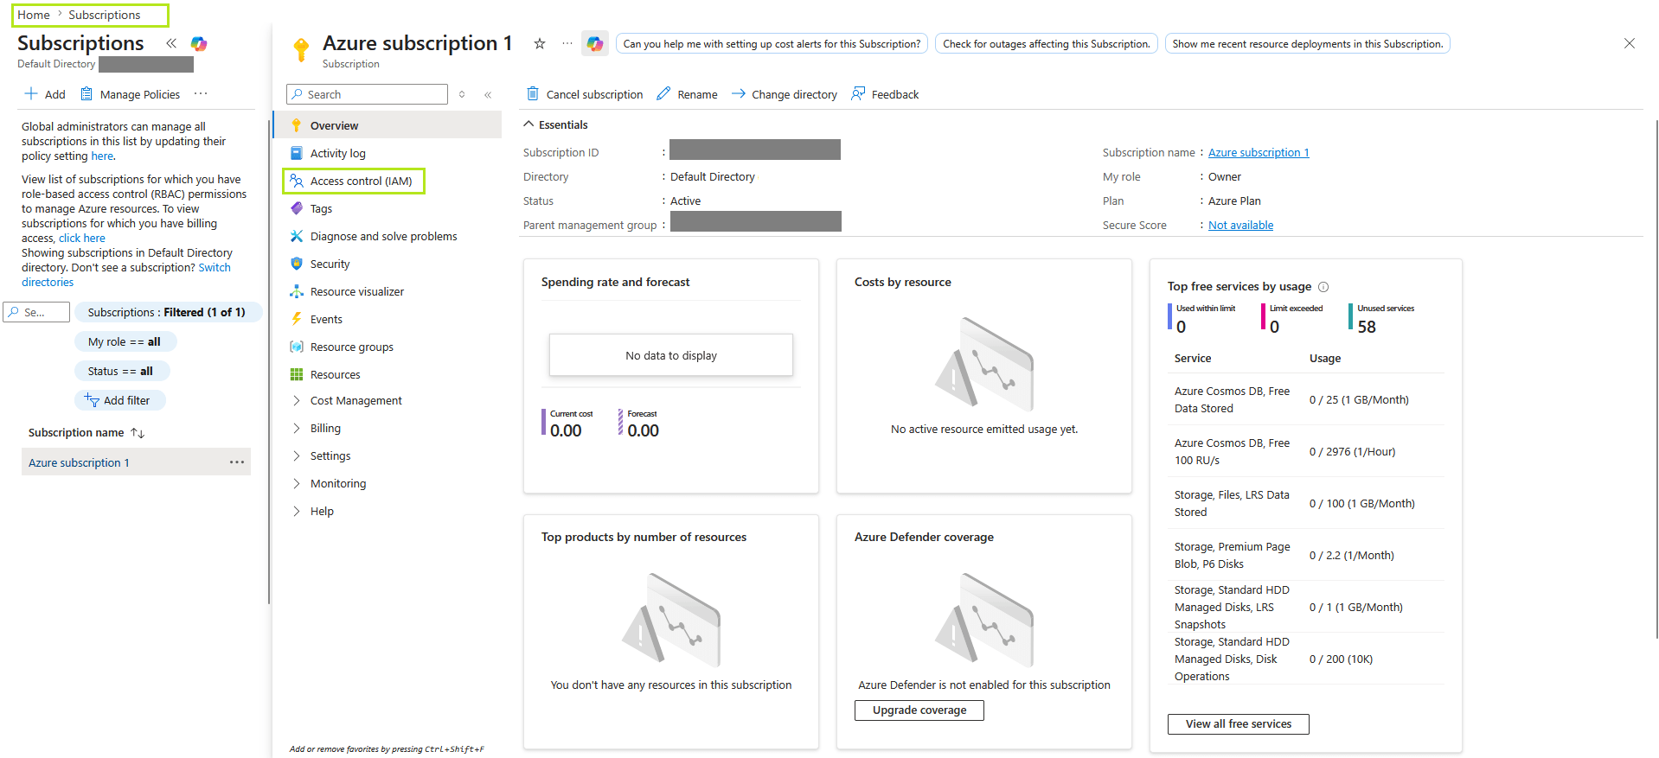Select Azure subscription 1 row
The width and height of the screenshot is (1659, 758).
coord(136,462)
